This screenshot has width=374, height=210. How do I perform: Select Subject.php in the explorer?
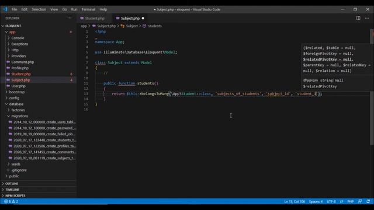(x=21, y=80)
